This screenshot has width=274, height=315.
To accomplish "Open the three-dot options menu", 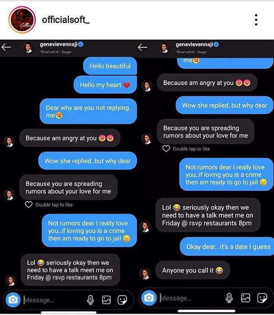I will (256, 20).
